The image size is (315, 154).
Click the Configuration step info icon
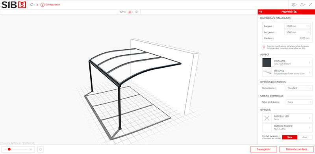tap(43, 5)
